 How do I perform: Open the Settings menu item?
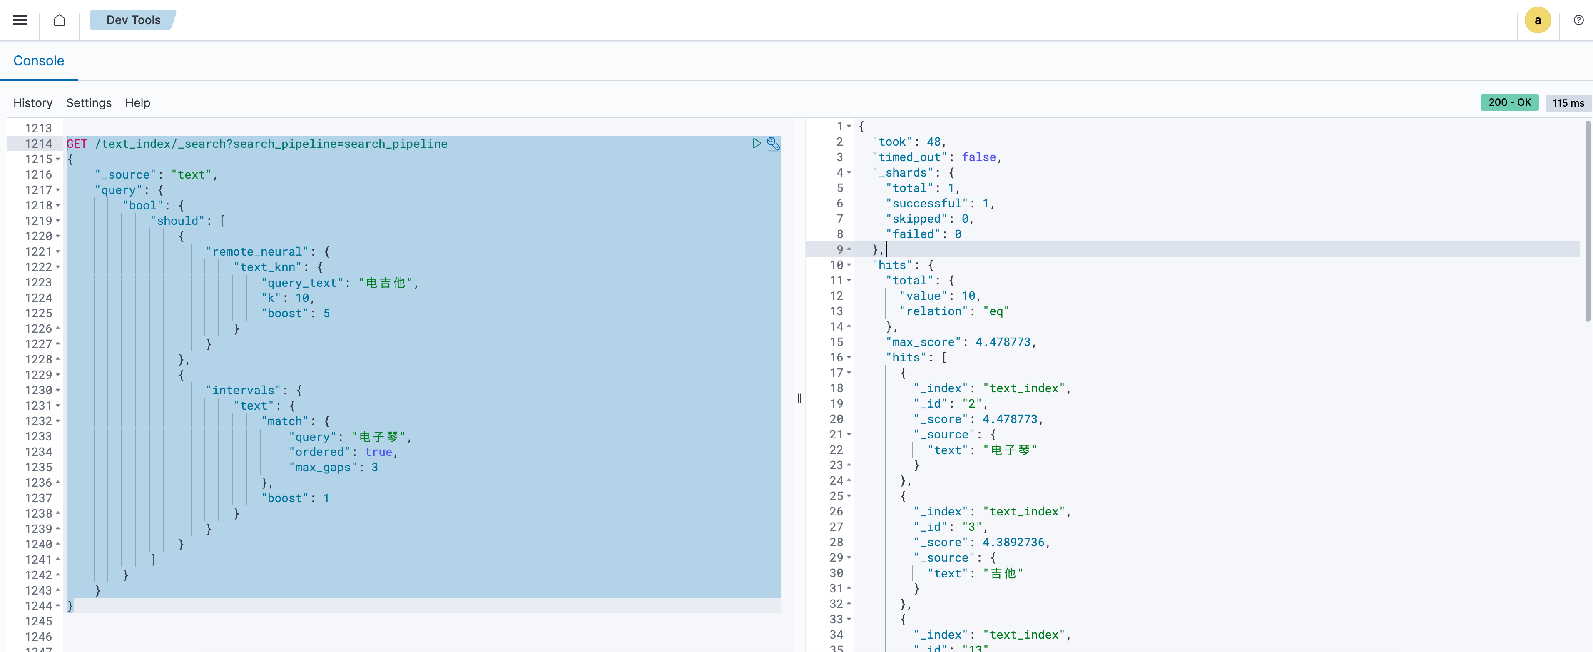click(89, 103)
